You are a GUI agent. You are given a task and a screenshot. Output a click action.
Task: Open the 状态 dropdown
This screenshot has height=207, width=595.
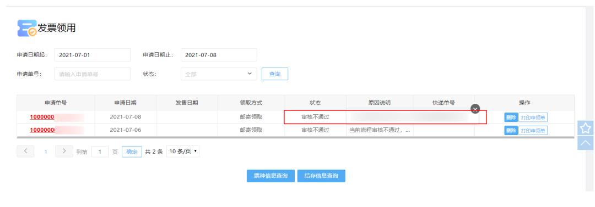tap(219, 74)
